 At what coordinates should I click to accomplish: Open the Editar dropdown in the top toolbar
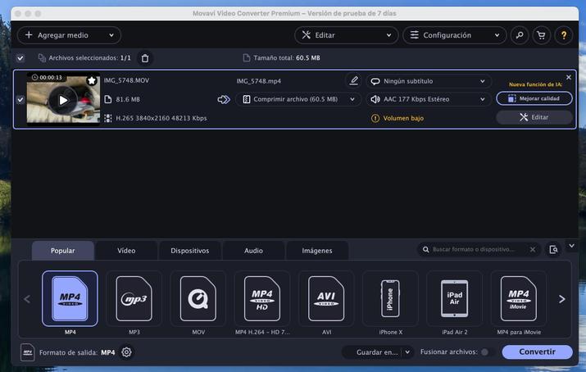346,35
